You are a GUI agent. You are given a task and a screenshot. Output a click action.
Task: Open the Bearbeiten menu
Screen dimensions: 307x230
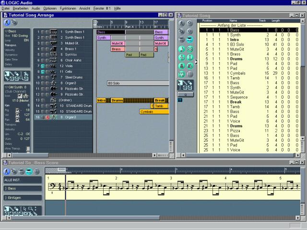pos(21,9)
